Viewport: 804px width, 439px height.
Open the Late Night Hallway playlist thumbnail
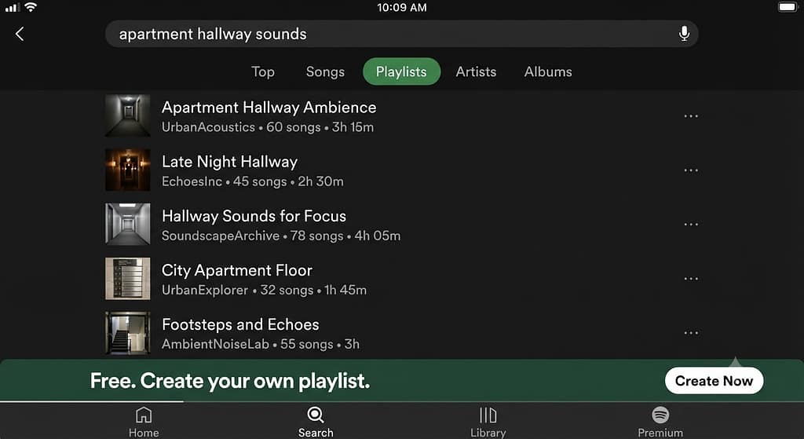click(128, 170)
